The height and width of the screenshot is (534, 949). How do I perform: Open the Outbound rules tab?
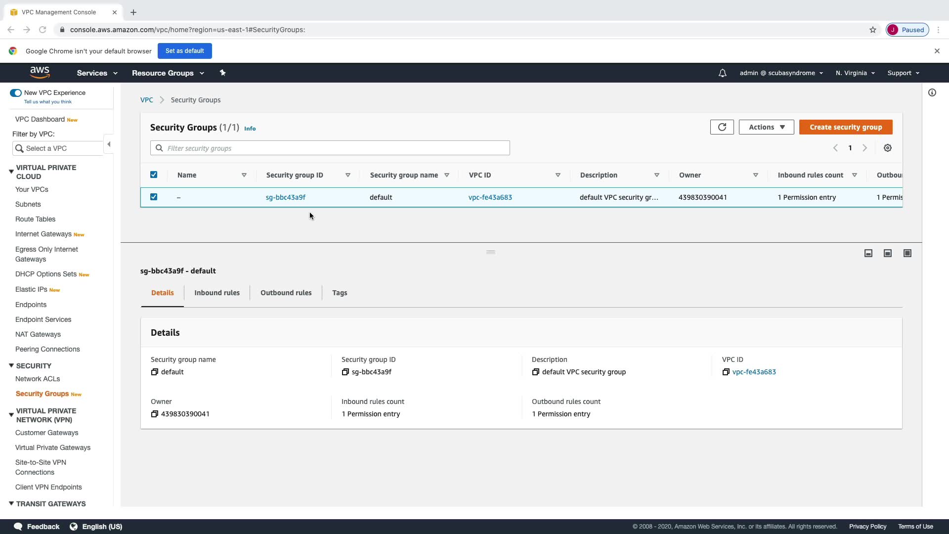(x=286, y=293)
